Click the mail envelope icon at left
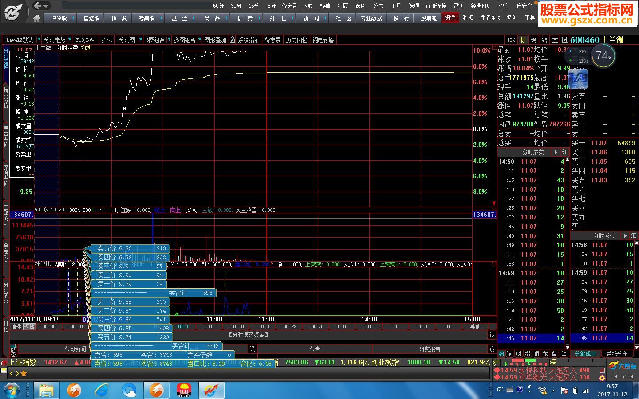This screenshot has height=399, width=639. (x=4, y=370)
